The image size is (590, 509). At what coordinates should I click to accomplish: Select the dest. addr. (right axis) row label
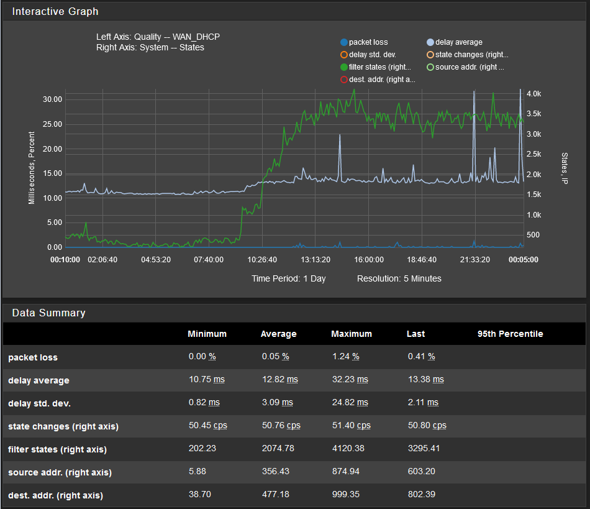pos(56,495)
